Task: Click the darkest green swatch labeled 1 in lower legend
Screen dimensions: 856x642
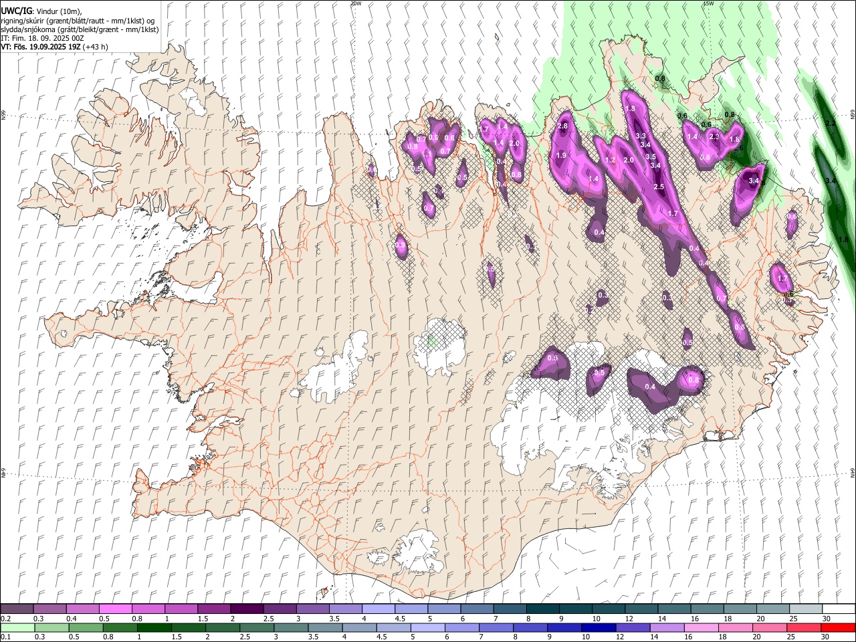Action: (x=154, y=627)
